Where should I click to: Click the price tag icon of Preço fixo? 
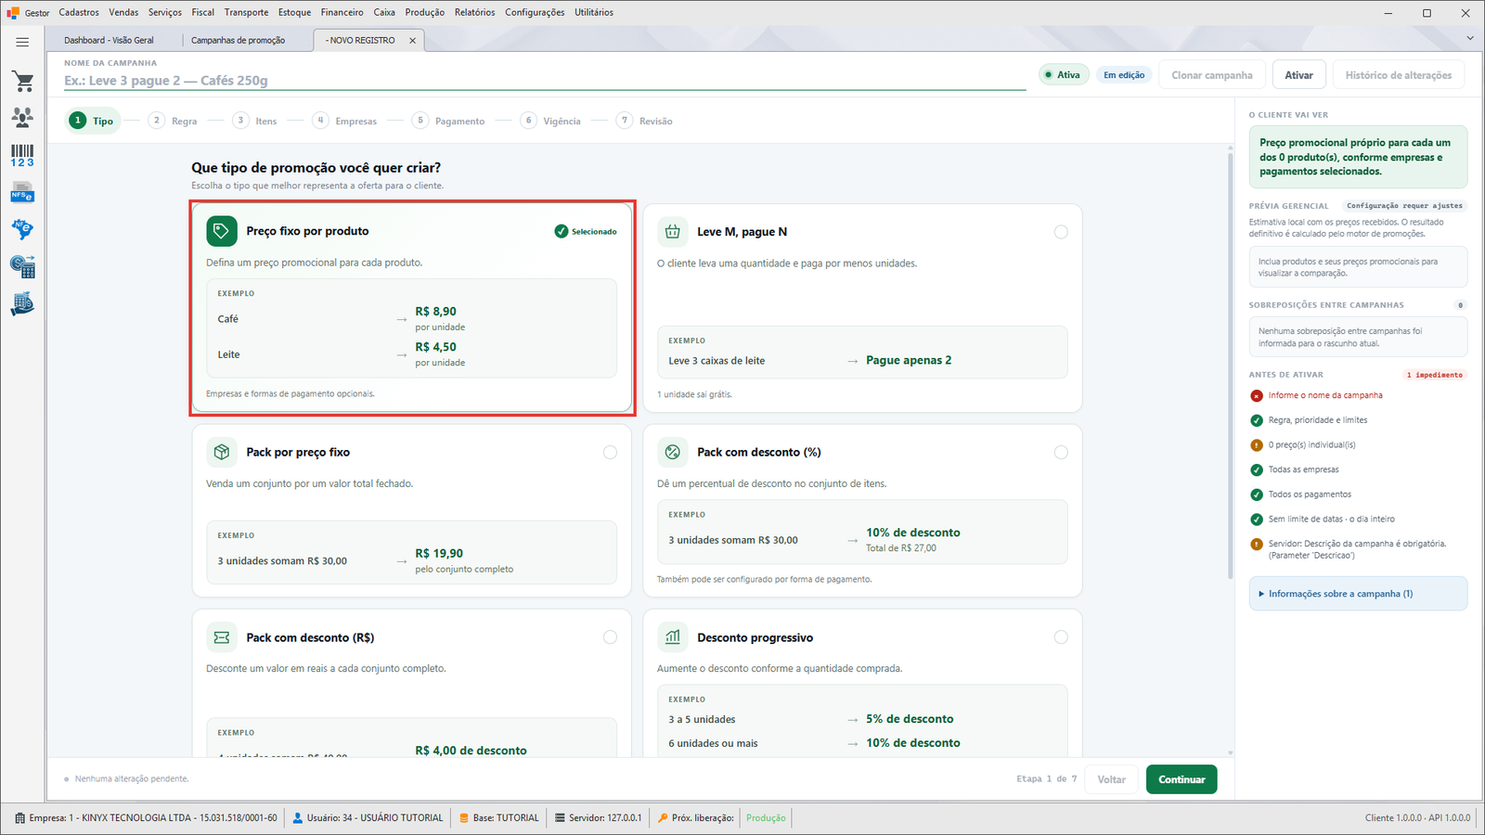[x=222, y=231]
